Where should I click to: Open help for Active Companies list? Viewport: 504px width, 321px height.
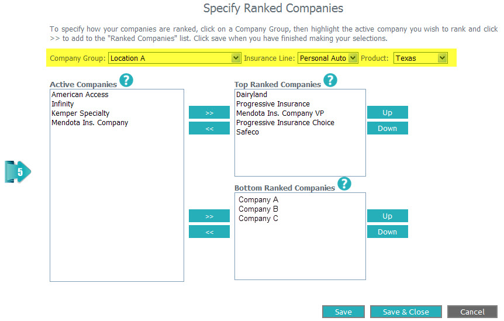(126, 80)
